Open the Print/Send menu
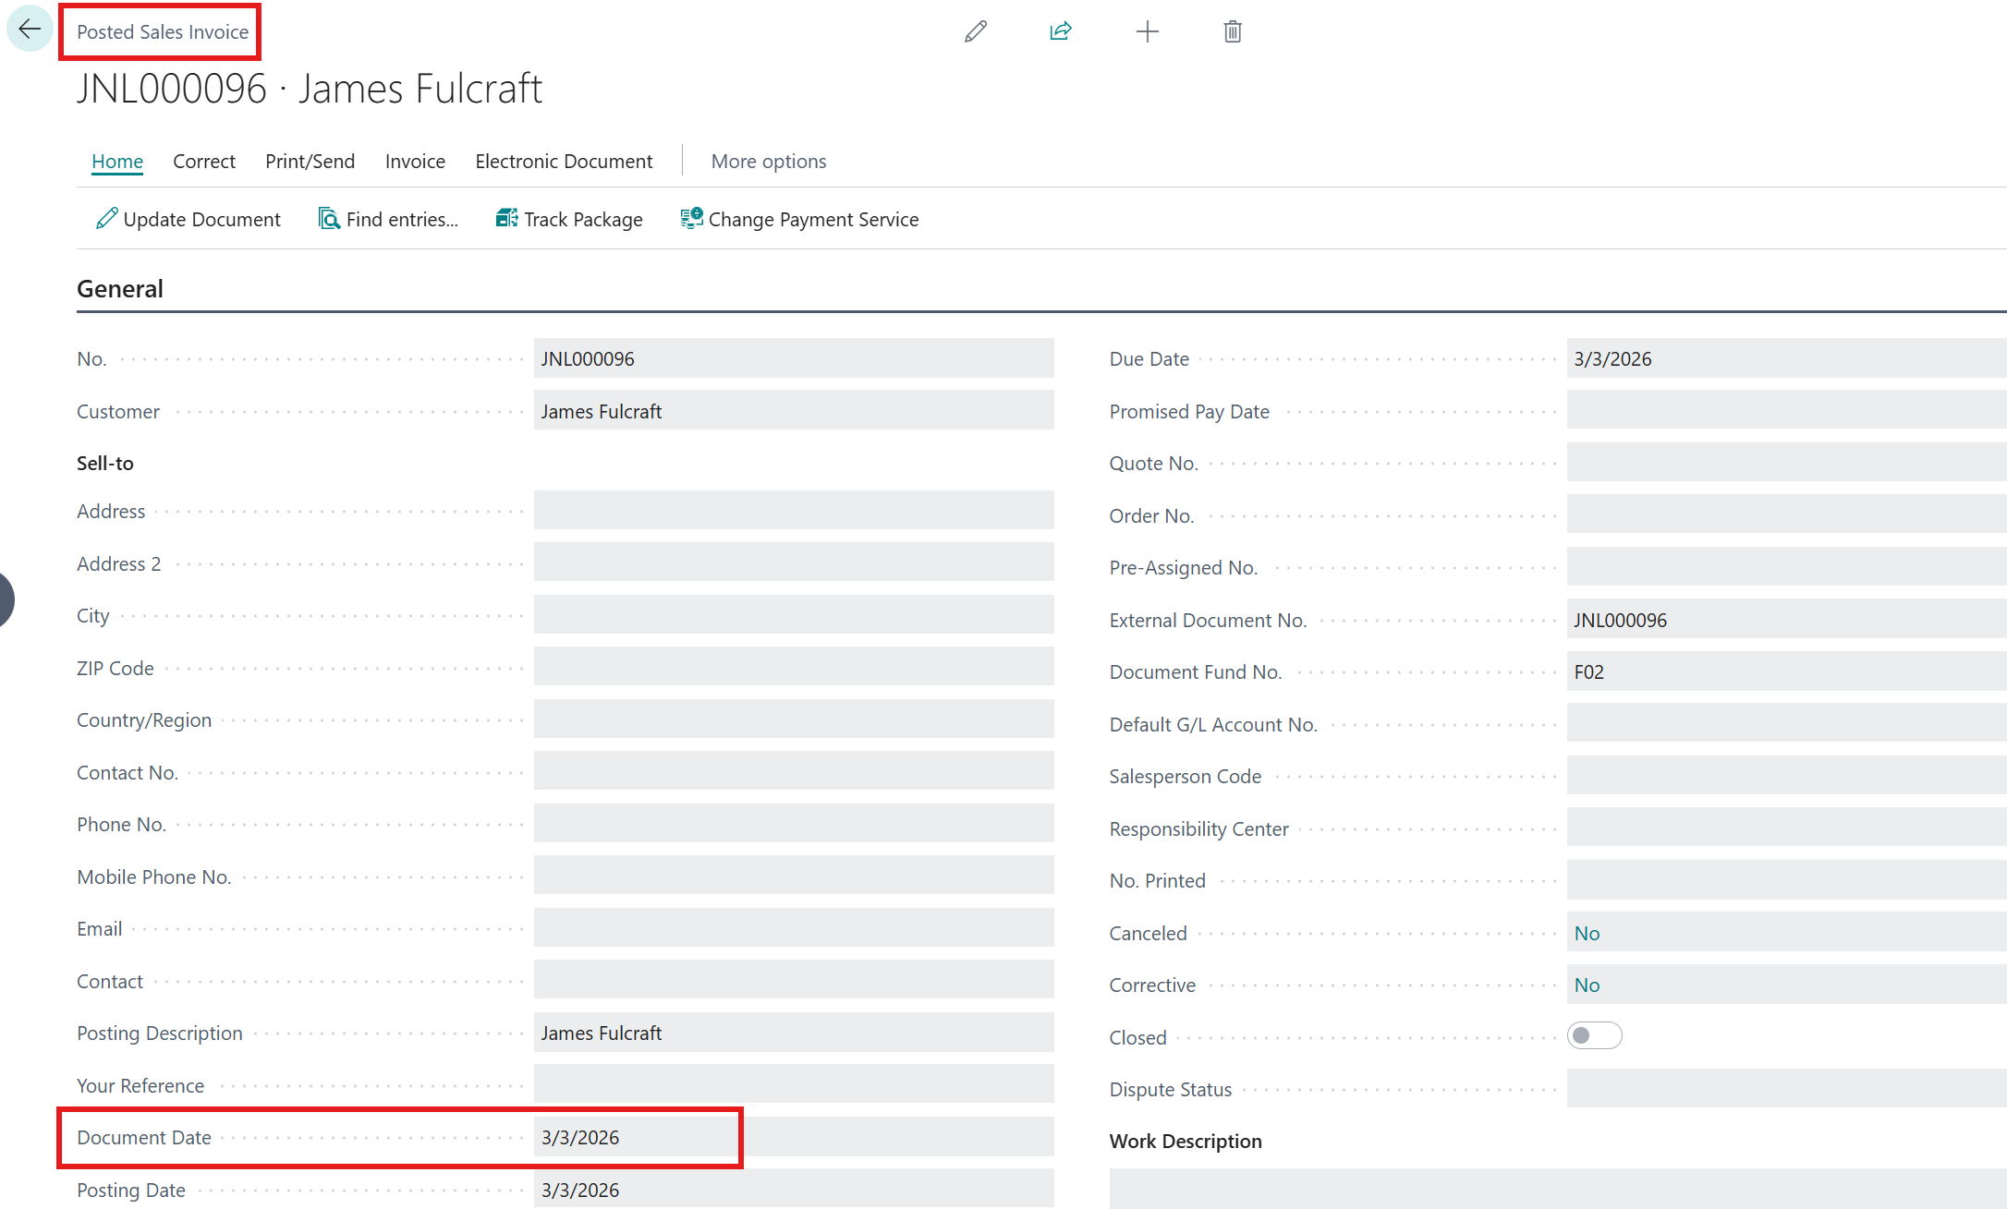This screenshot has height=1209, width=2007. click(310, 162)
